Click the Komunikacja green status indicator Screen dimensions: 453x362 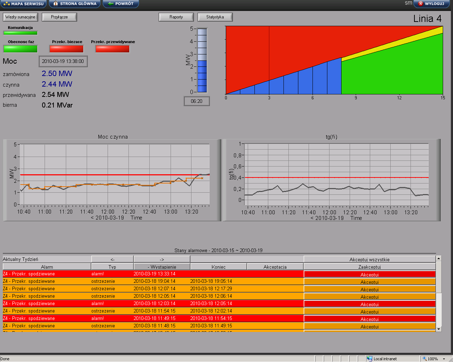click(20, 33)
